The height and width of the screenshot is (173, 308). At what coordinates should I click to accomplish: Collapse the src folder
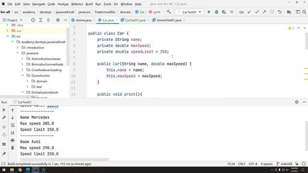click(8, 37)
